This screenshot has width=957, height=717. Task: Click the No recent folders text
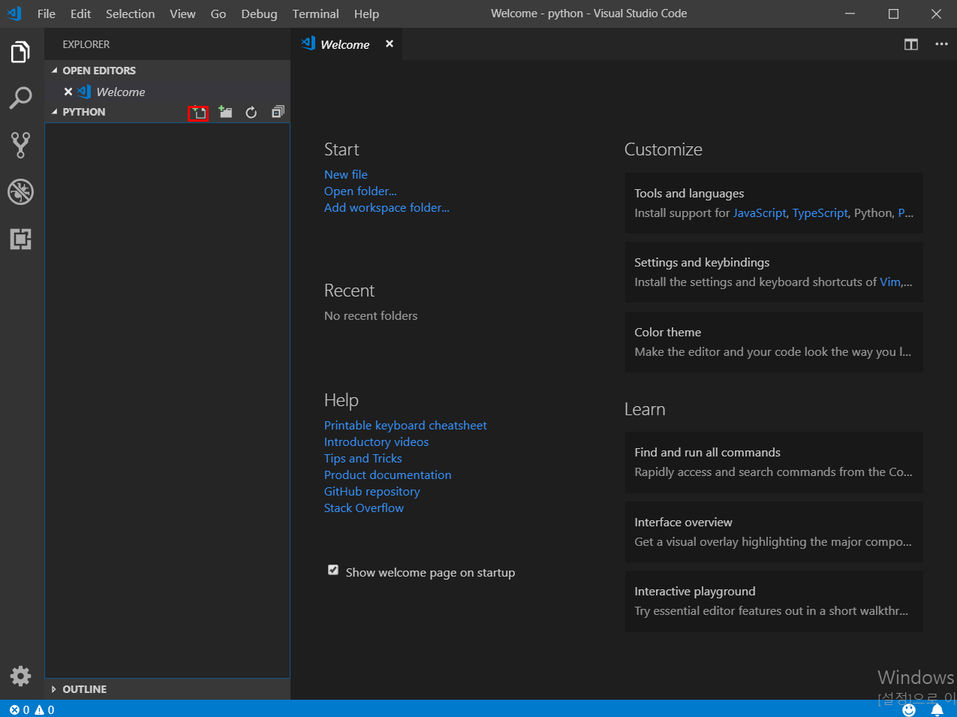[x=371, y=315]
